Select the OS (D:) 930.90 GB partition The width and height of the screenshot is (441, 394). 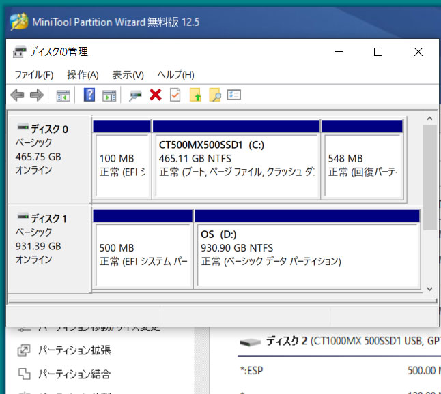click(x=307, y=249)
